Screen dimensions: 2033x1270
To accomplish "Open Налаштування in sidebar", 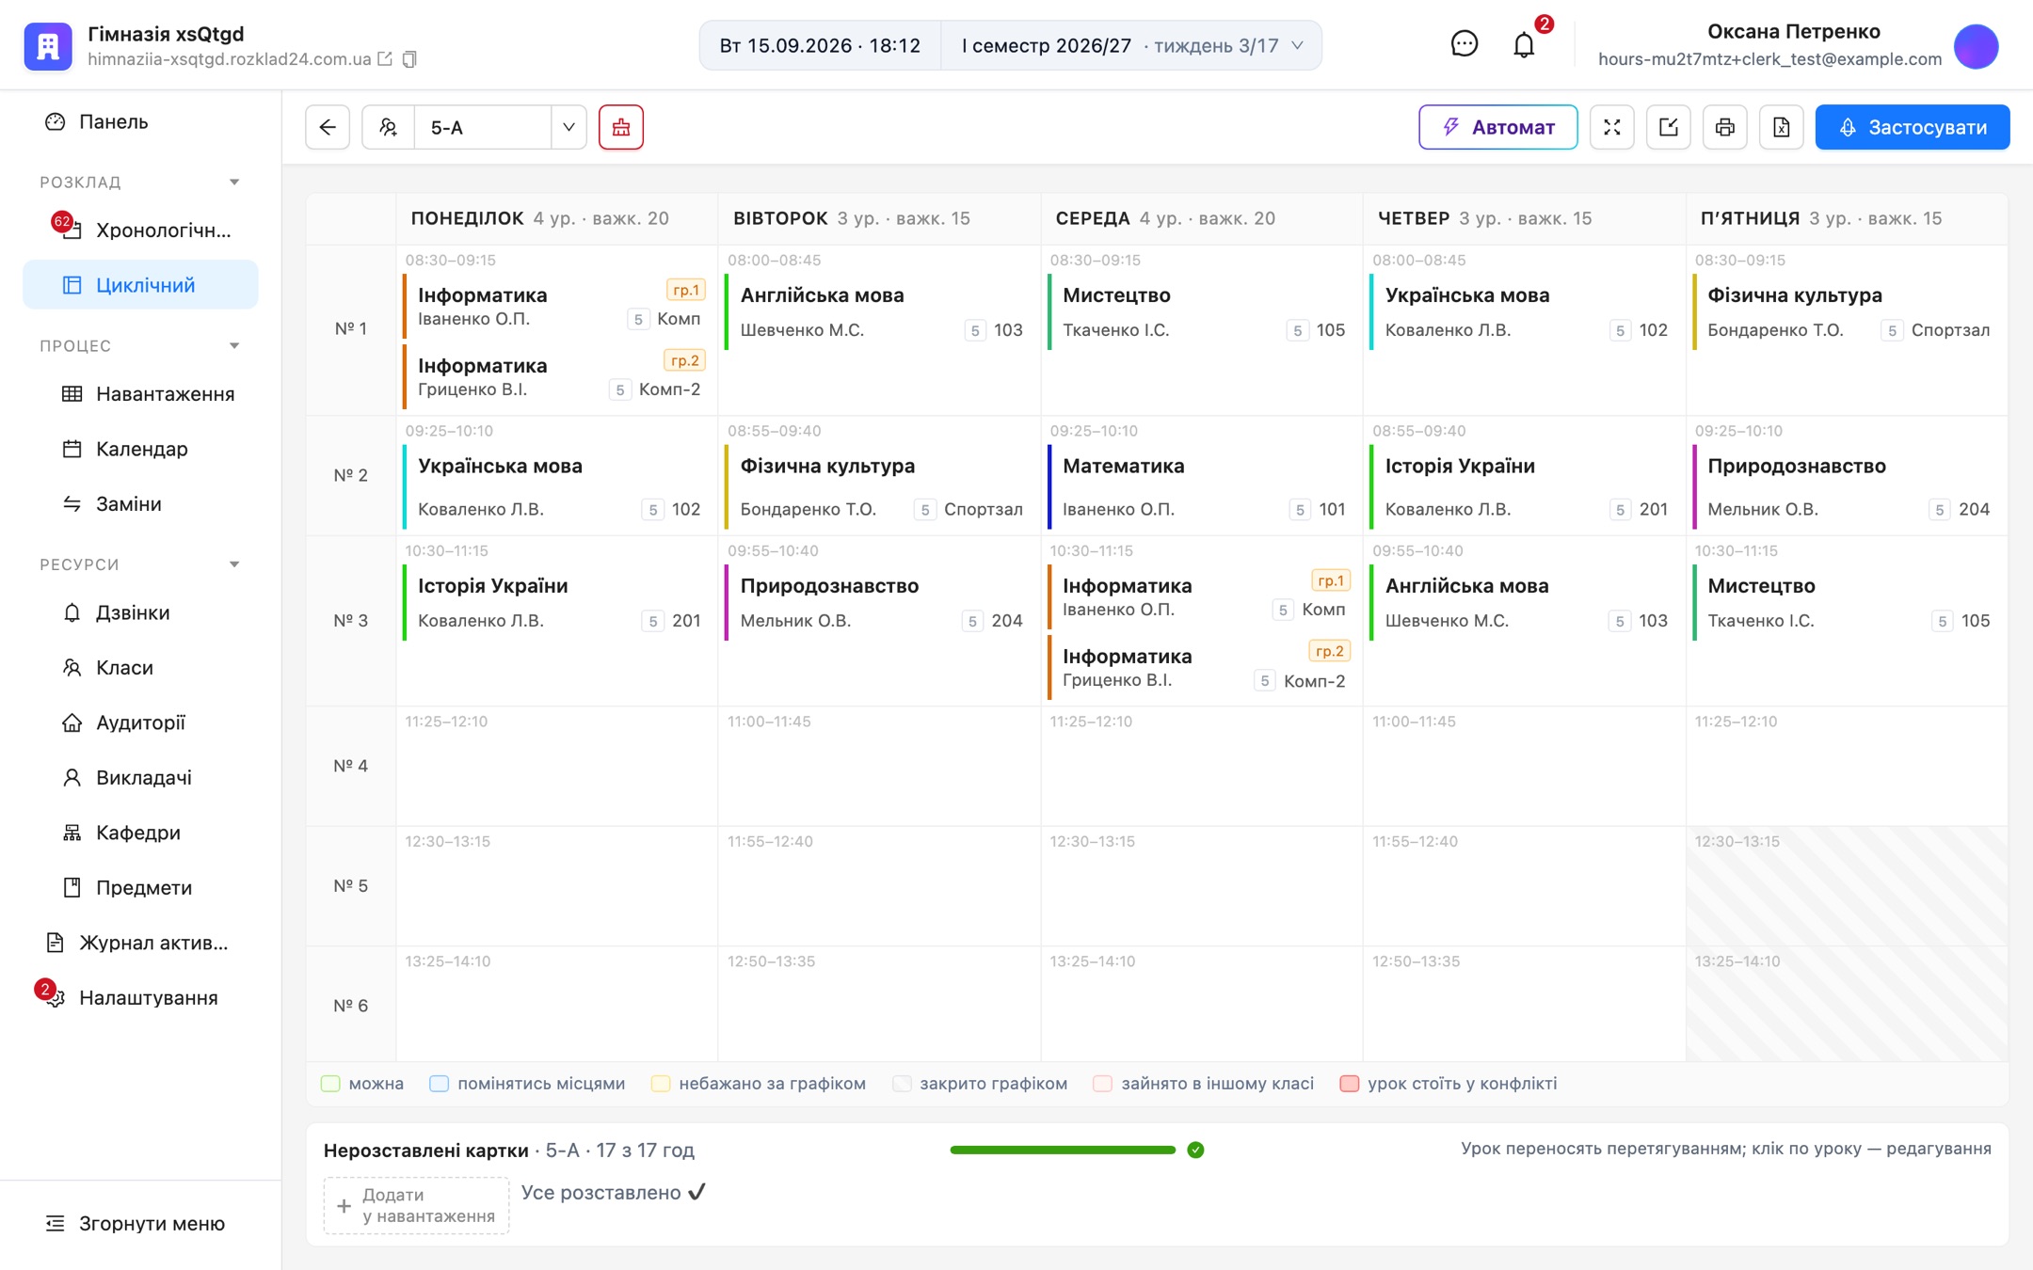I will pos(140,997).
